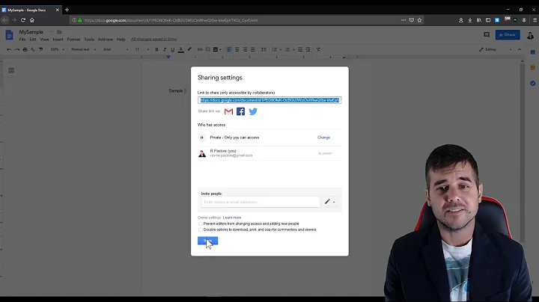Image resolution: width=539 pixels, height=302 pixels.
Task: Open the Insert image dropdown
Action: (217, 49)
